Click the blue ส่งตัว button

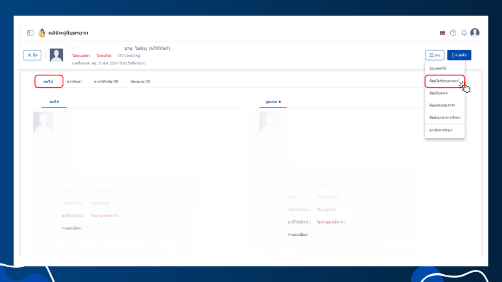tap(459, 55)
